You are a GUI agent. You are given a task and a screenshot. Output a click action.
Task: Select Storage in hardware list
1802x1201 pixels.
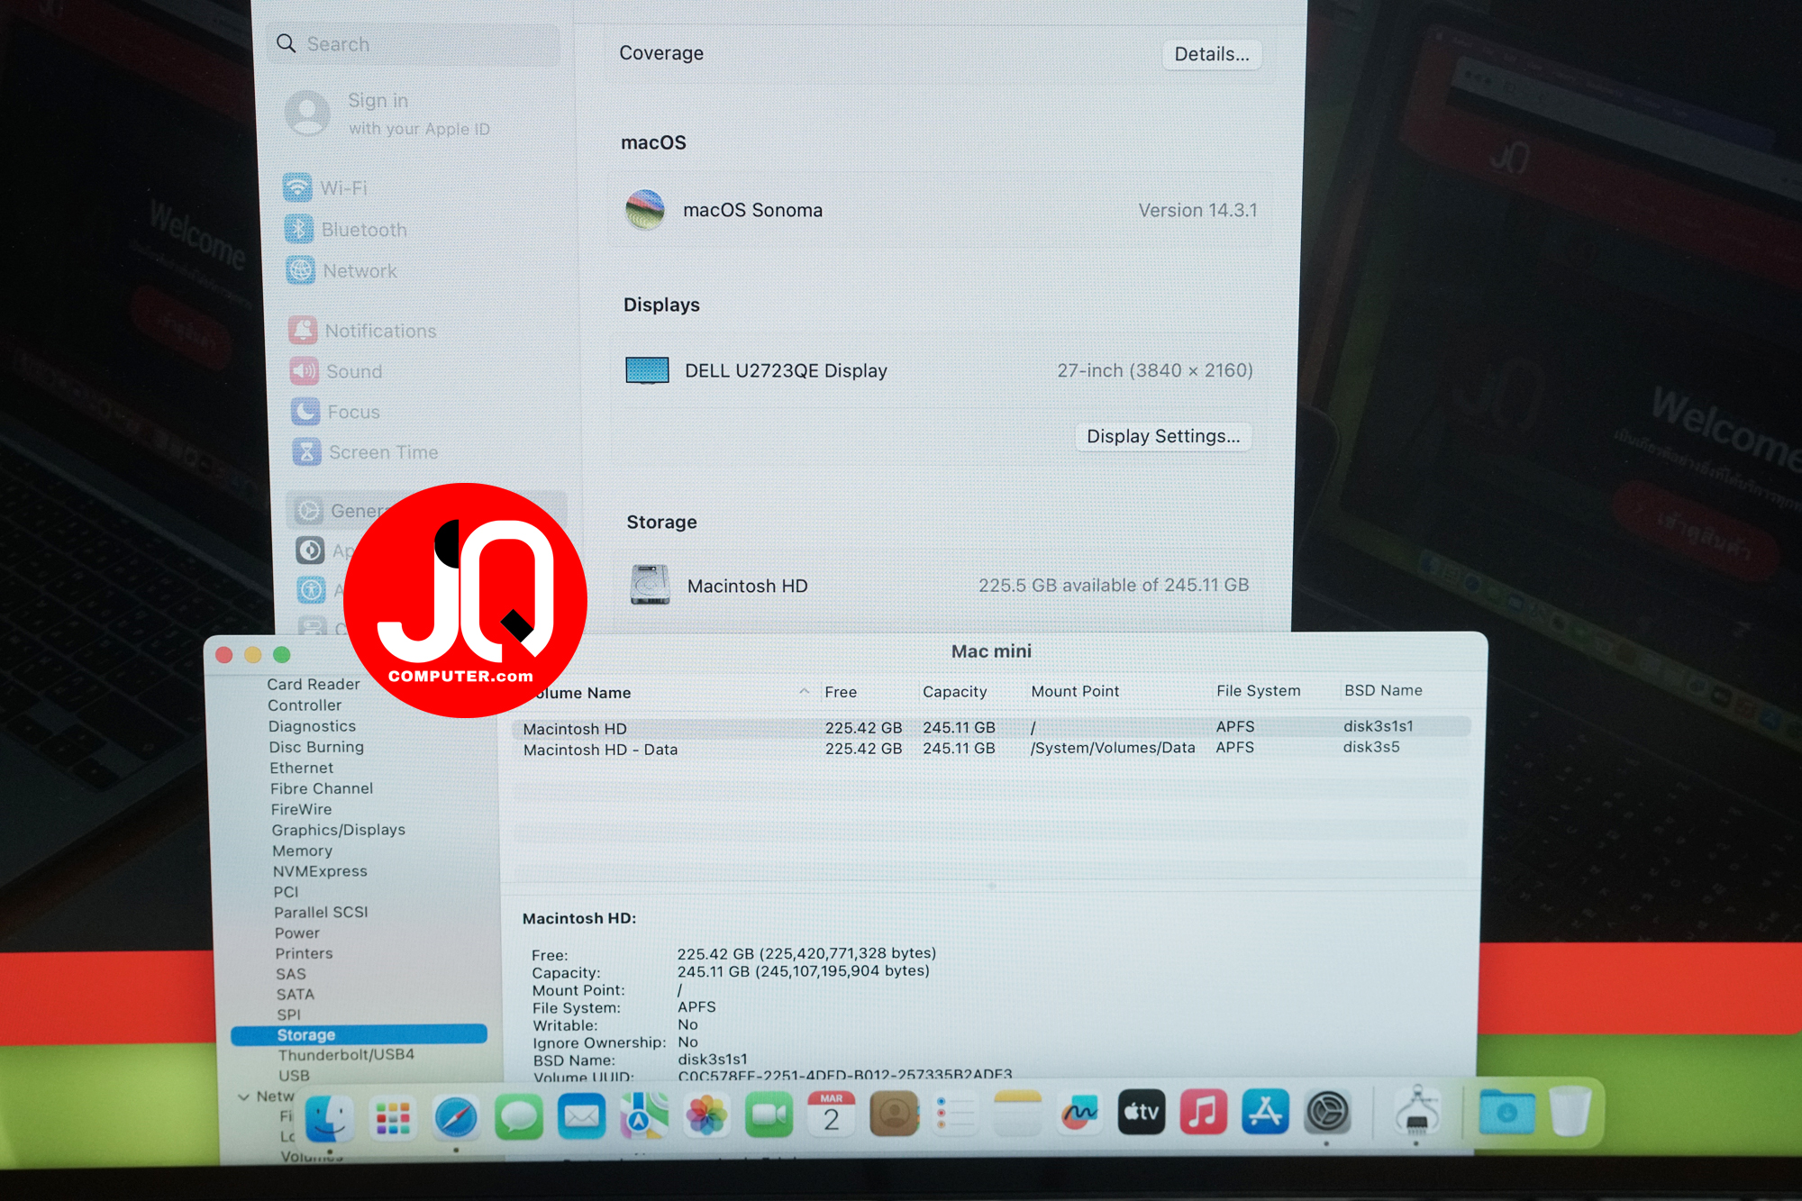[359, 1034]
